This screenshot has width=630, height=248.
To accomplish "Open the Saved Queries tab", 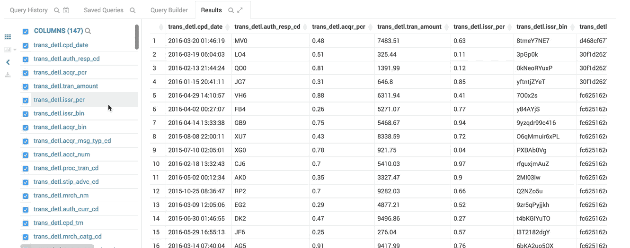I will tap(103, 10).
